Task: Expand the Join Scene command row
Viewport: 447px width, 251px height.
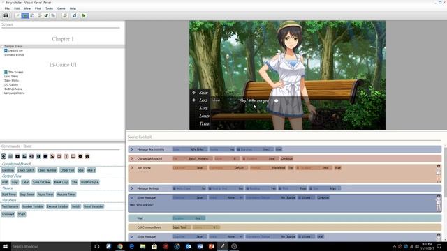Action: click(132, 168)
